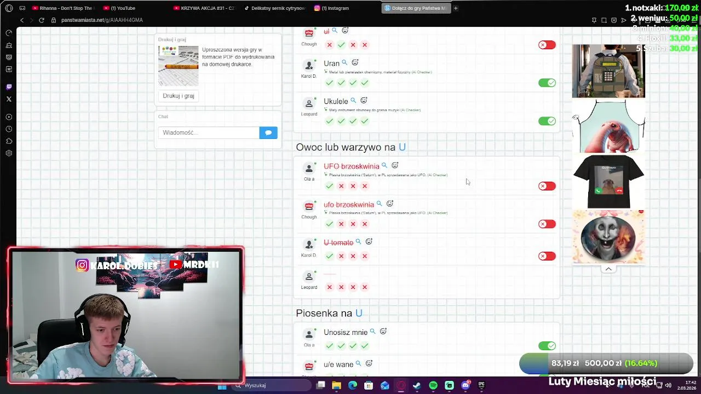
Task: Click the Windows taskbar search box
Action: point(270,386)
